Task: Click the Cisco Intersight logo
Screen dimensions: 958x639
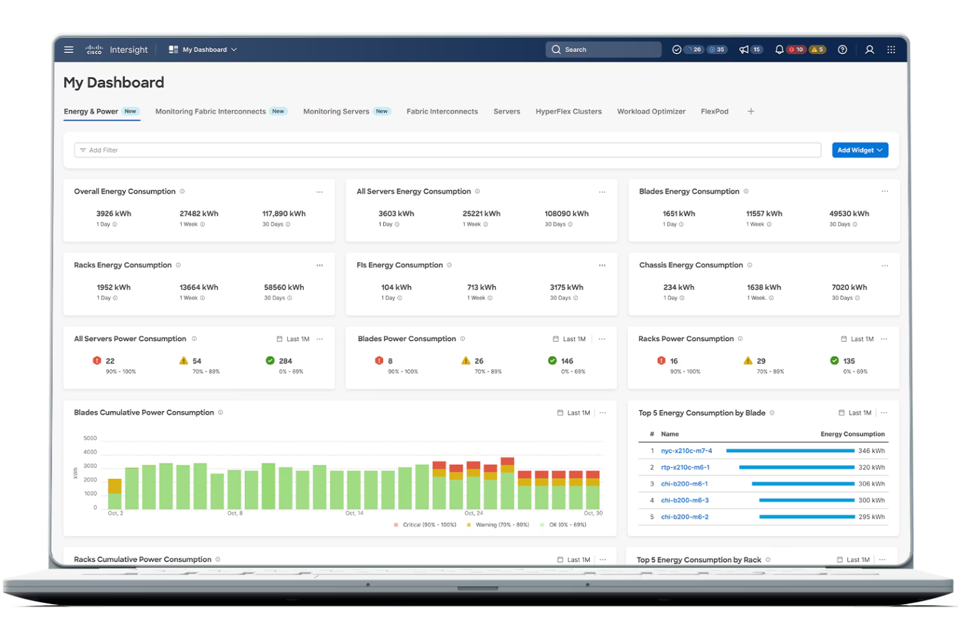Action: 117,49
